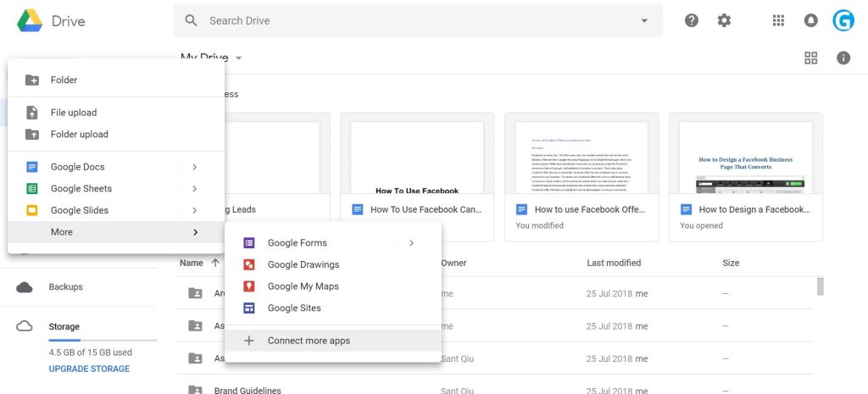The width and height of the screenshot is (868, 394).
Task: Select Google Drawings in the submenu
Action: tap(333, 264)
